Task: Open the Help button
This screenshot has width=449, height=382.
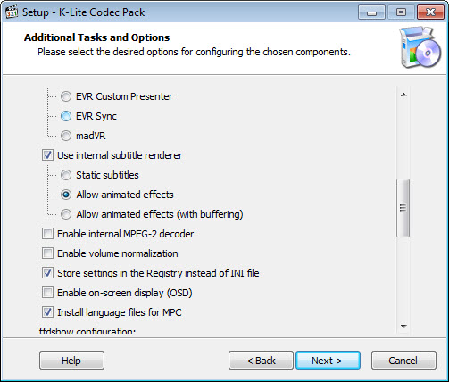Action: click(71, 361)
